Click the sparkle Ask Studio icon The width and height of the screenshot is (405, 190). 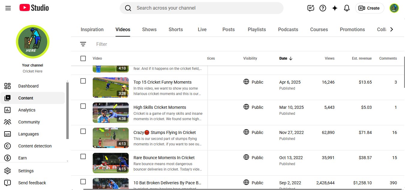(x=335, y=8)
